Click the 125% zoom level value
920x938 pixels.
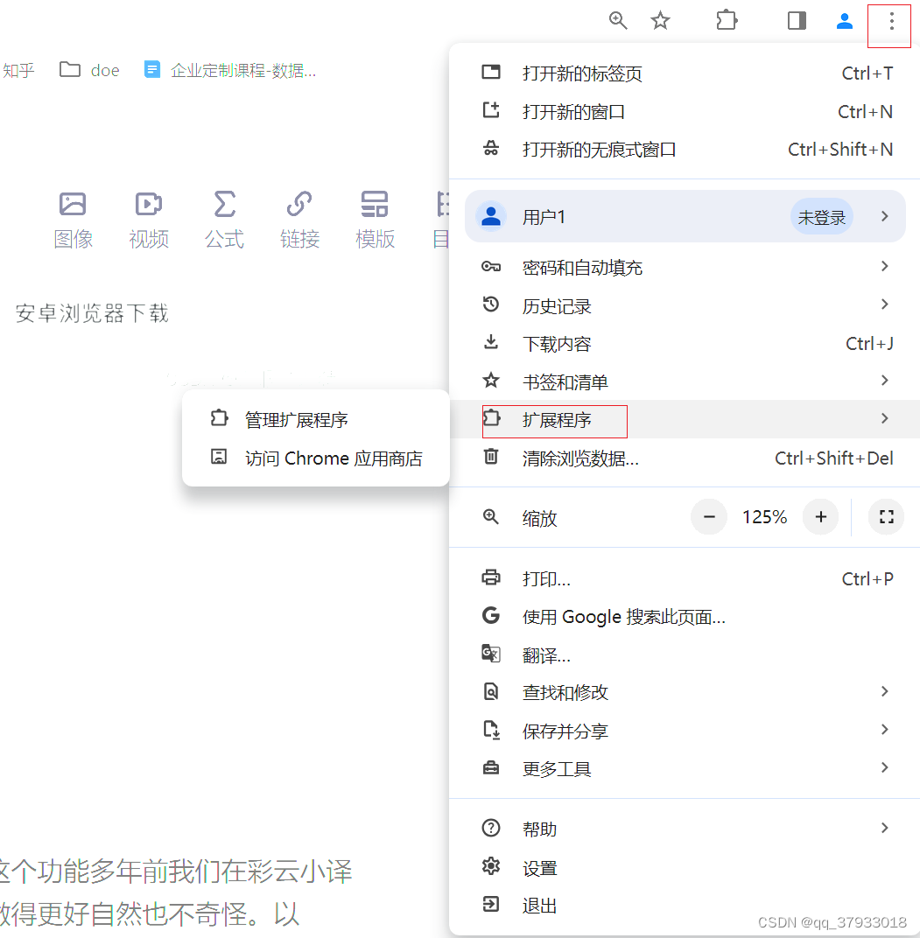click(x=764, y=517)
